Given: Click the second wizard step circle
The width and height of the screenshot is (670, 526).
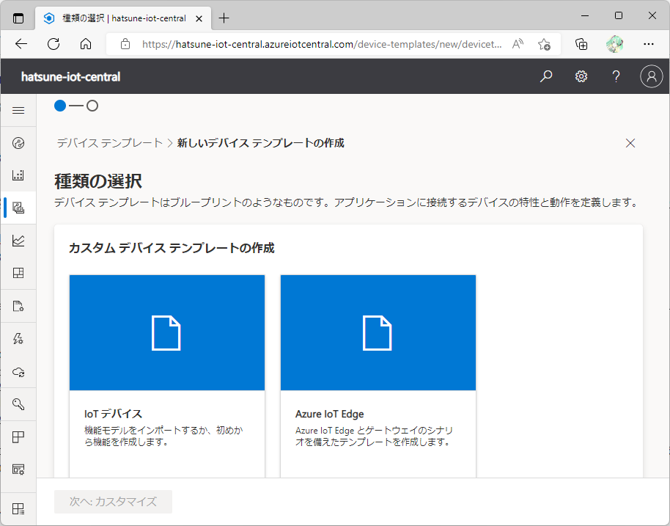Looking at the screenshot, I should coord(92,106).
